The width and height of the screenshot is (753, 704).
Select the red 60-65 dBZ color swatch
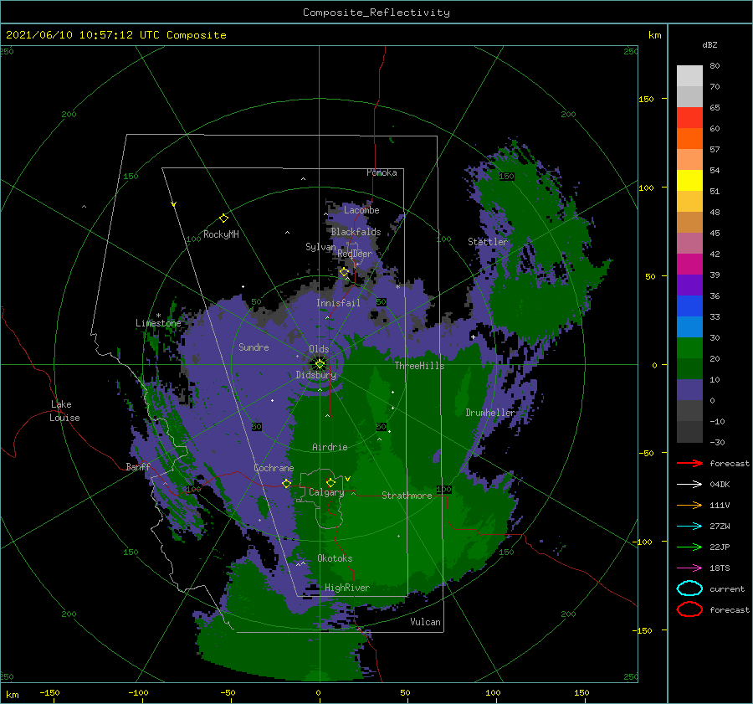[689, 118]
